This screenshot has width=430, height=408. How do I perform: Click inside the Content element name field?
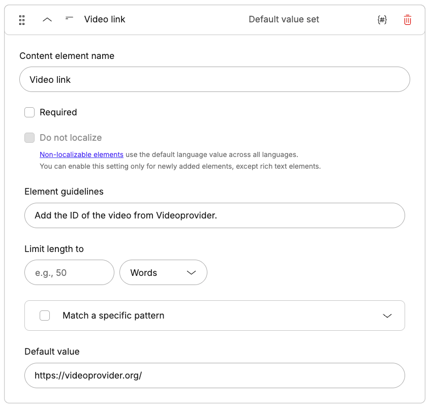coord(214,79)
